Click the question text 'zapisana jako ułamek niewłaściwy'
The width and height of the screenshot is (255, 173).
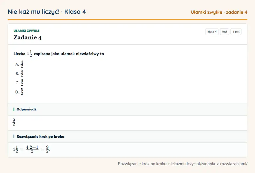point(66,54)
